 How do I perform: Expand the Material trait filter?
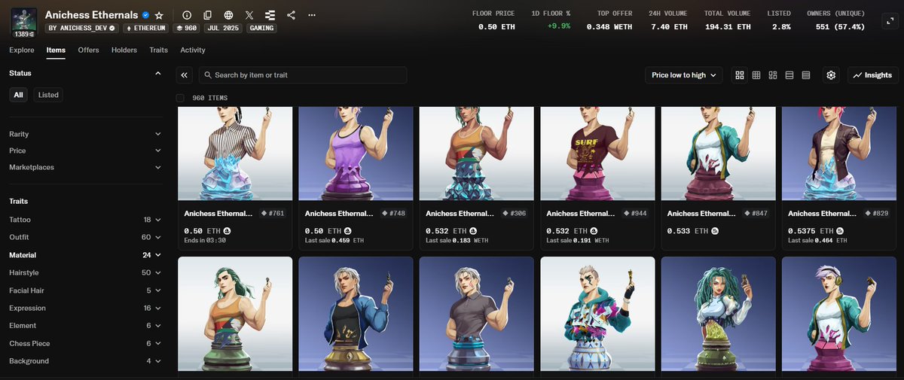coord(86,255)
